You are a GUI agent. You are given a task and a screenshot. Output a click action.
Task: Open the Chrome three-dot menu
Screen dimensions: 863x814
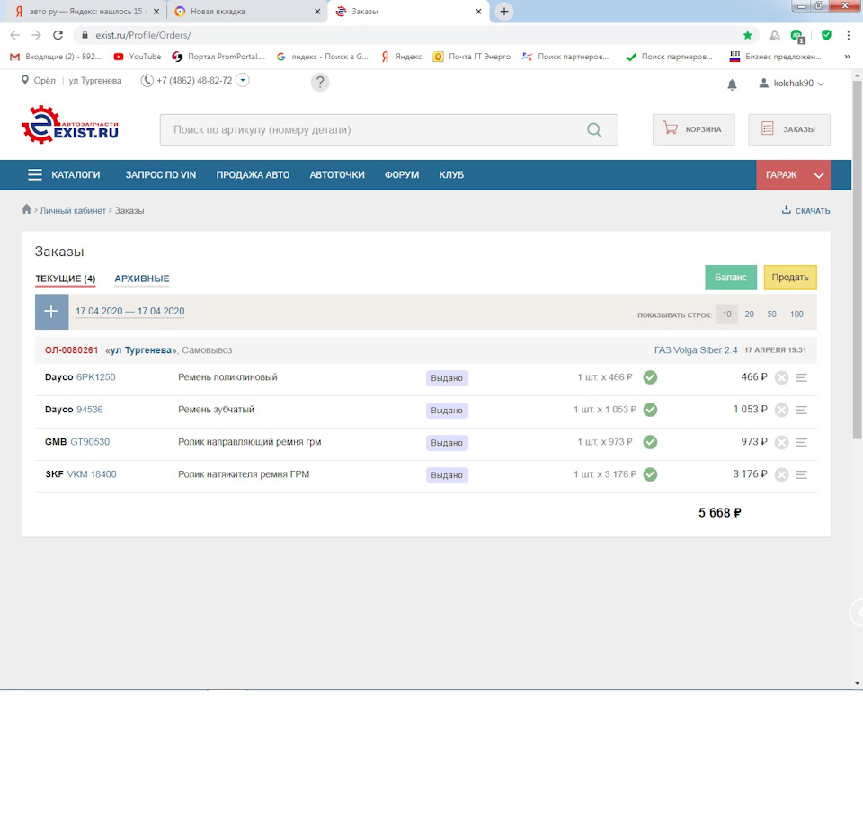[x=848, y=35]
